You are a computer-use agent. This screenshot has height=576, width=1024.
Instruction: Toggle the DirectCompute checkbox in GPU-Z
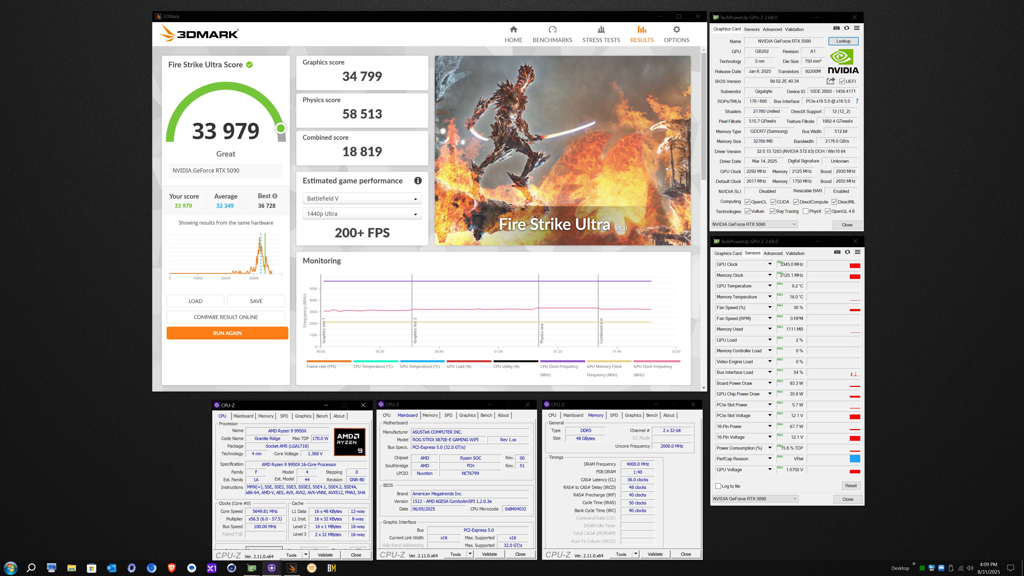click(796, 202)
